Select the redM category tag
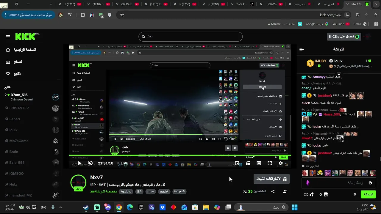The image size is (381, 214). tap(164, 192)
